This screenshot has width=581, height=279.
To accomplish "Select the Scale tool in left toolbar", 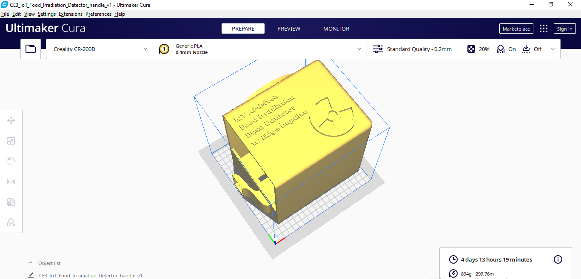I will [11, 141].
